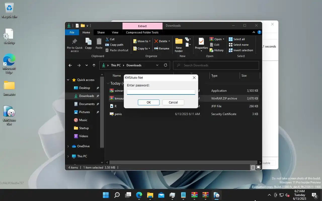
Task: Open Compressed Folder Tools tab
Action: tap(142, 32)
